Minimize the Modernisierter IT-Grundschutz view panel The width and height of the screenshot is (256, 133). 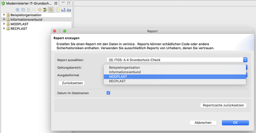pyautogui.click(x=63, y=3)
